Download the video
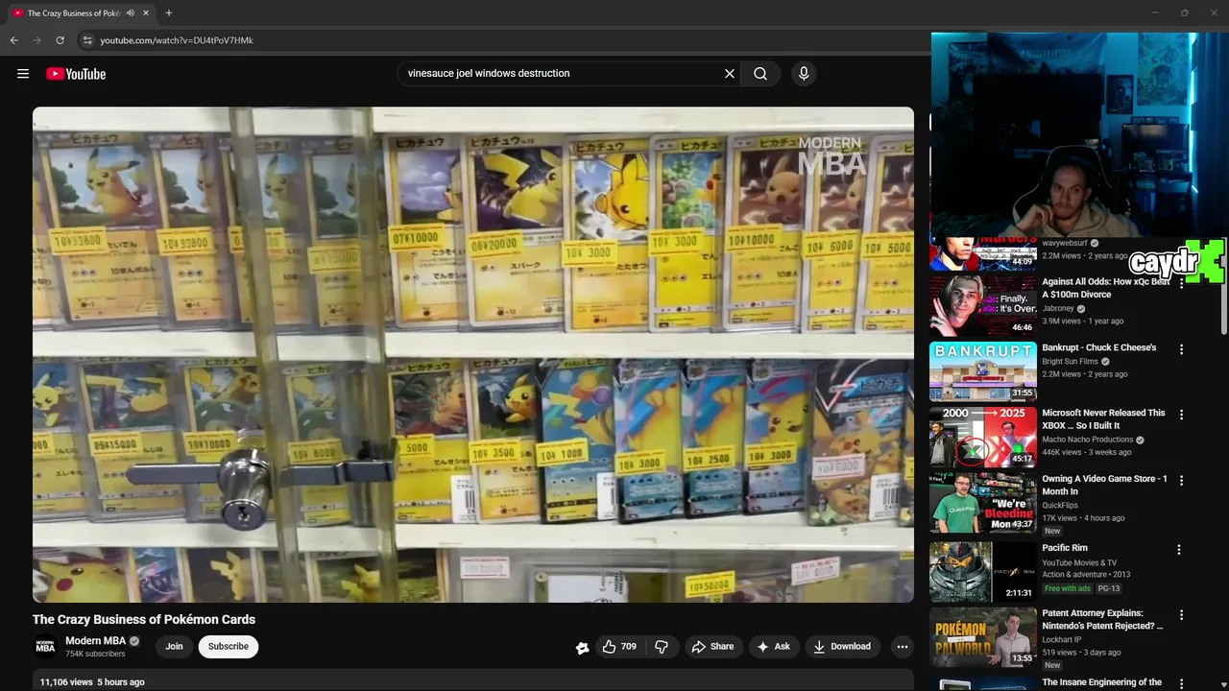The width and height of the screenshot is (1229, 691). (x=842, y=647)
